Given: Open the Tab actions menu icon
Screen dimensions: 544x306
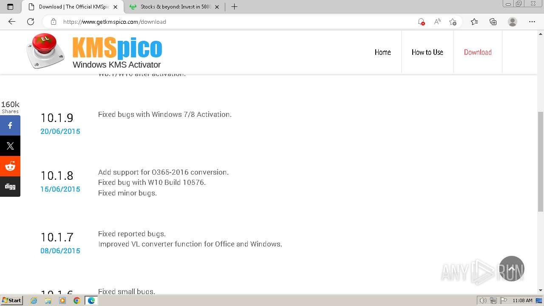Looking at the screenshot, I should [10, 7].
